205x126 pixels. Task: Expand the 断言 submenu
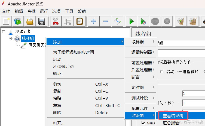(140, 77)
